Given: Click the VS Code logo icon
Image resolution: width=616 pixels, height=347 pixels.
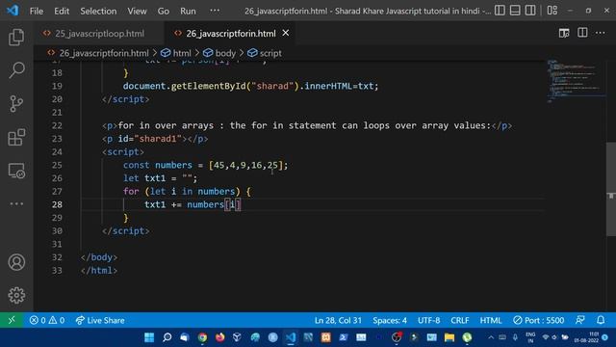Looking at the screenshot, I should click(13, 11).
